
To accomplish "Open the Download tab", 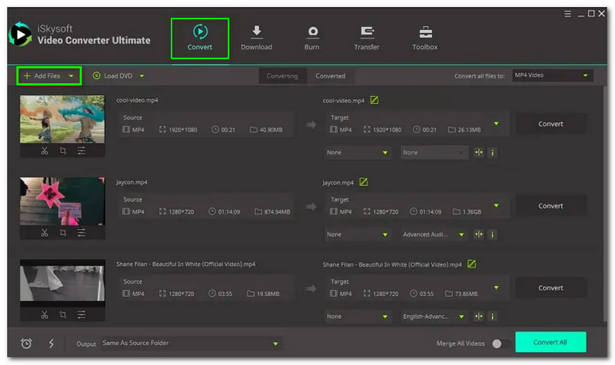I will coord(257,38).
